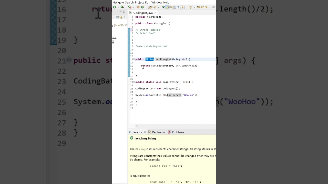
Task: Open the Run menu
Action: pyautogui.click(x=148, y=2)
